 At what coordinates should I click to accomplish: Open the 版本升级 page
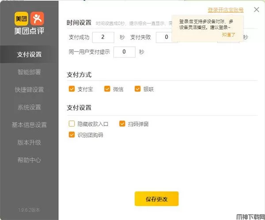pyautogui.click(x=29, y=142)
